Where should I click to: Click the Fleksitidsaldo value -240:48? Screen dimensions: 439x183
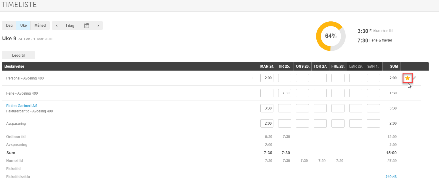coord(390,177)
